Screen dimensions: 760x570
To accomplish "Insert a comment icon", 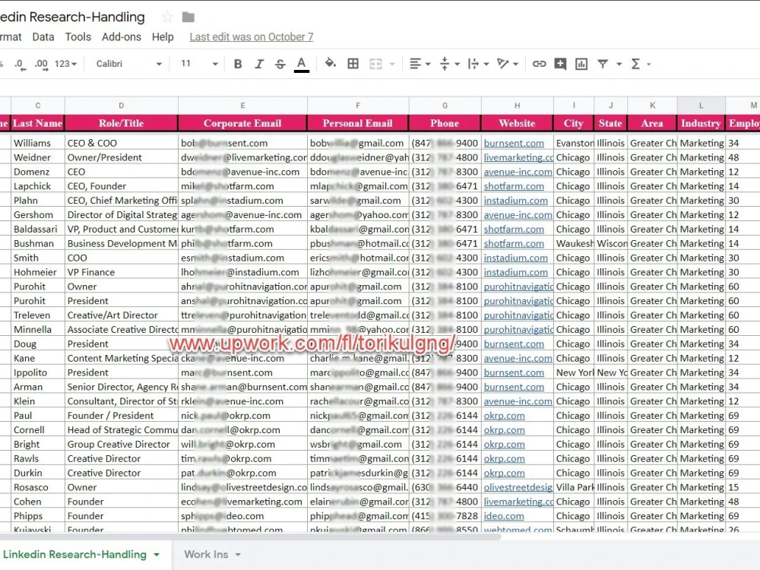I will (560, 64).
